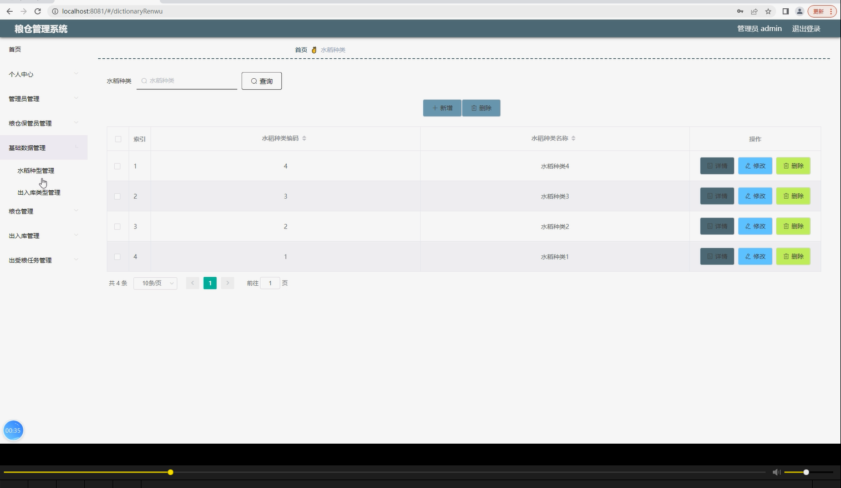Click the browser address bar URL
Screen dimensions: 841x488
(x=112, y=11)
